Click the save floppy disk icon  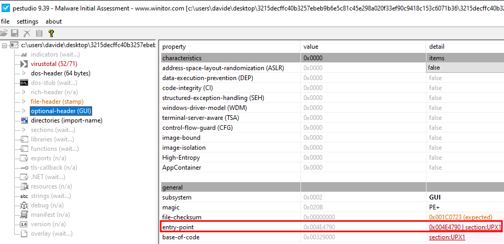(15, 33)
